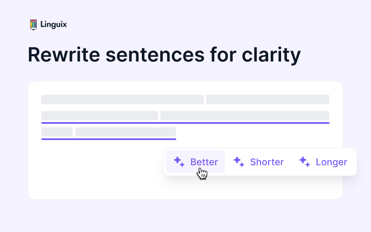
Task: Choose the Shorter rewrite option
Action: click(267, 162)
